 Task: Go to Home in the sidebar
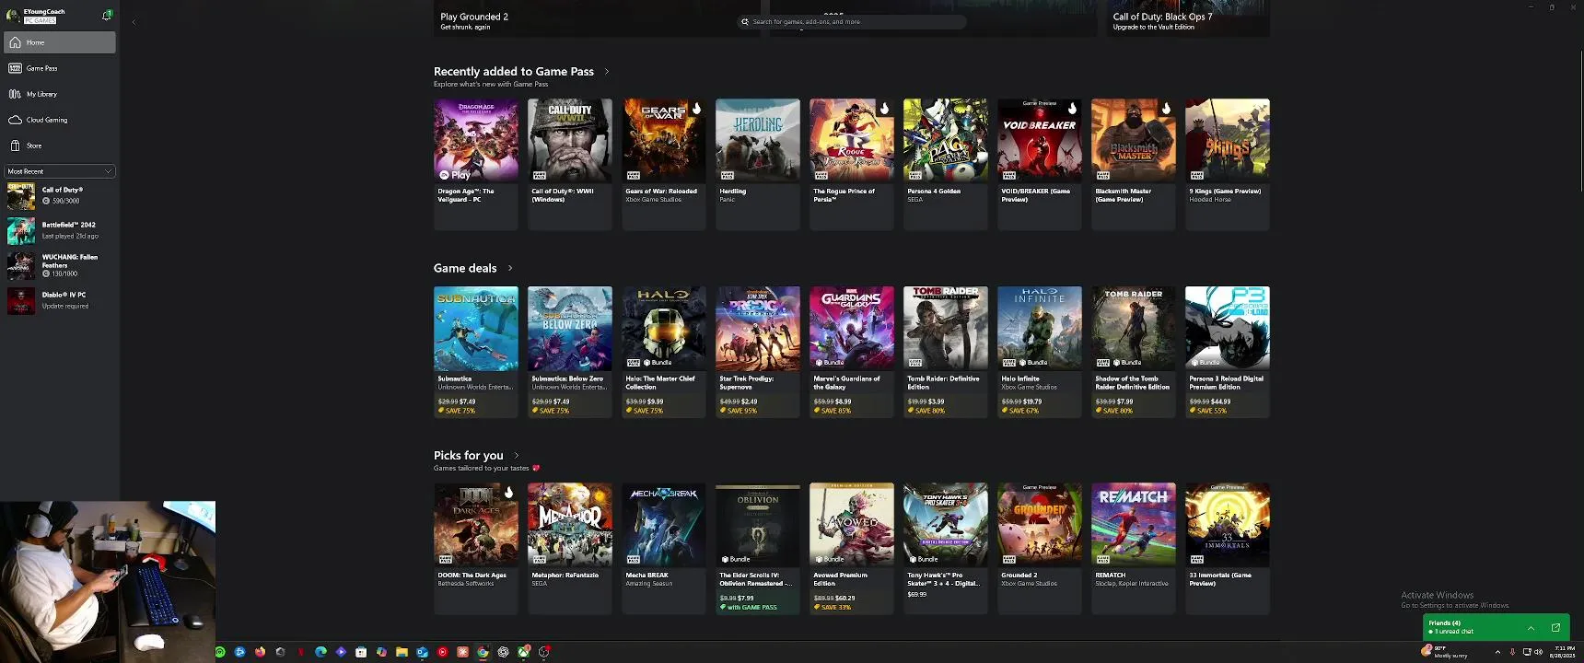click(60, 42)
